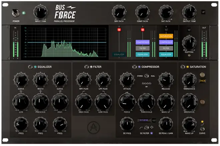This screenshot has height=146, width=220.
Task: Click the equalizer LOW gain knob
Action: [x=21, y=102]
